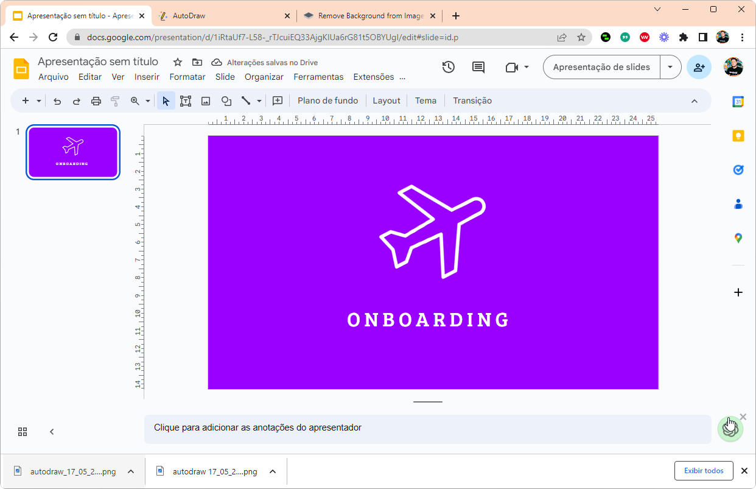
Task: Open the Ver menu
Action: click(118, 77)
